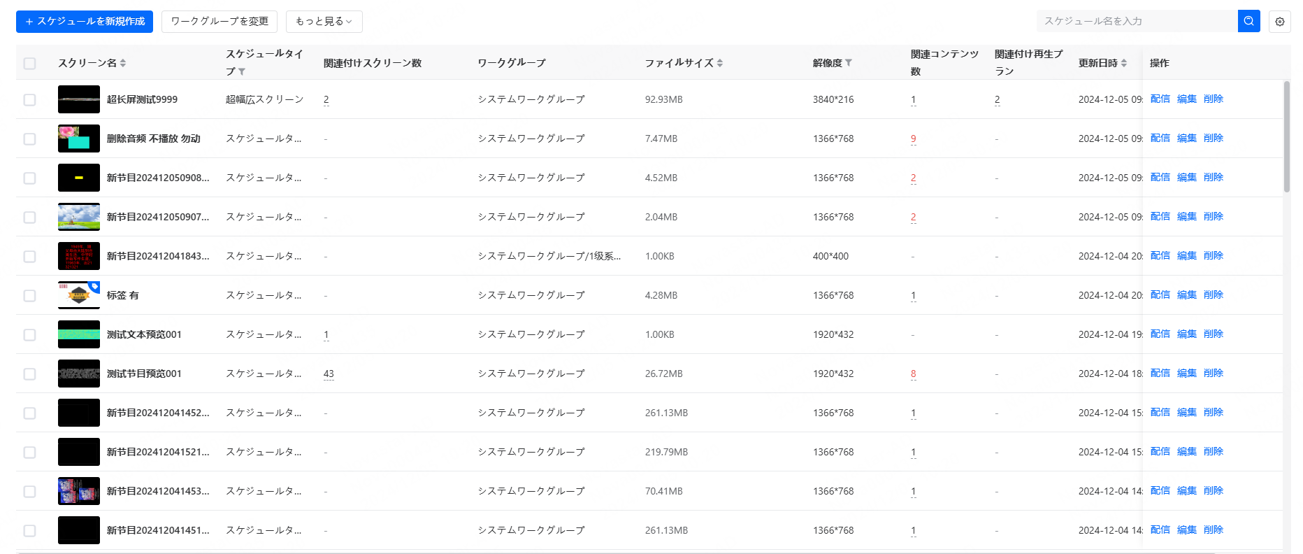Screen dimensions: 1303x554
Task: Expand the もっと見る dropdown
Action: pos(324,22)
